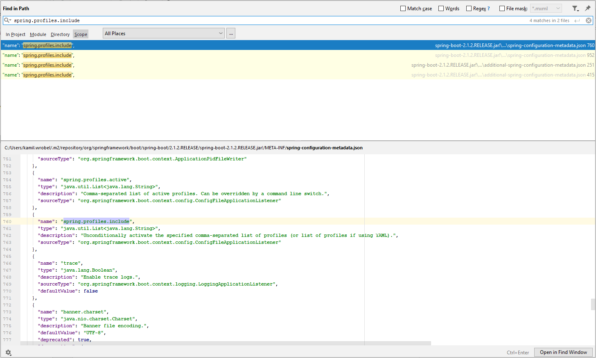This screenshot has height=358, width=596.
Task: Click "Comma-separated list of active profiles" description
Action: coord(184,194)
